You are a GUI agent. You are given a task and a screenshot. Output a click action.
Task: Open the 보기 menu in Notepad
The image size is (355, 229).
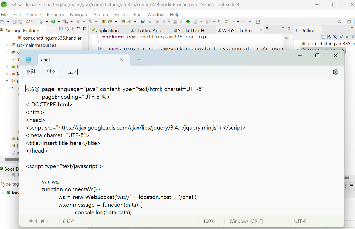tap(73, 72)
